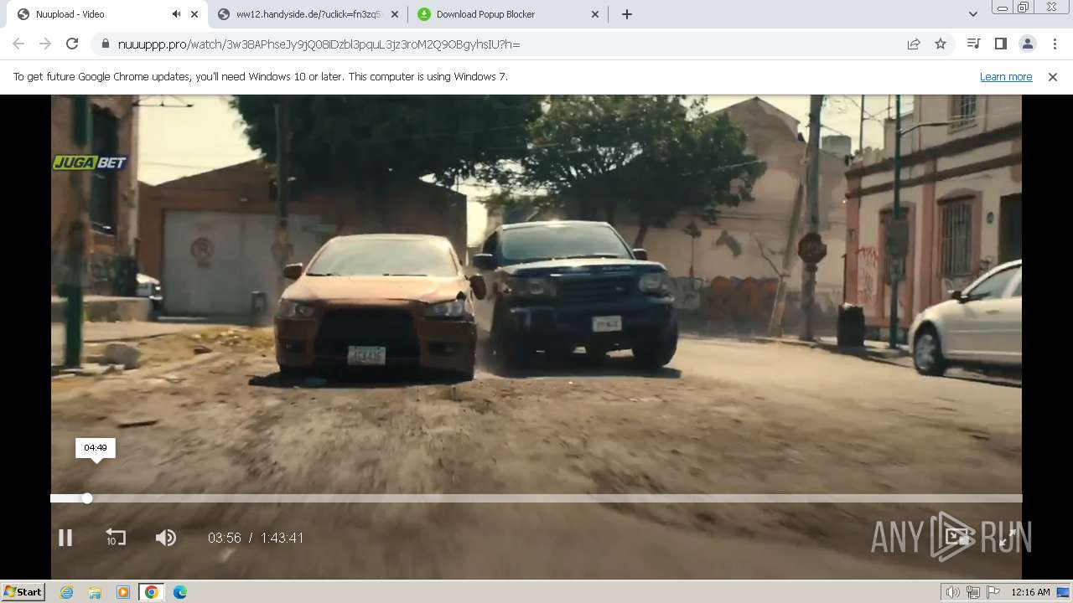Viewport: 1073px width, 603px height.
Task: Open network status tray icon
Action: coord(972,592)
